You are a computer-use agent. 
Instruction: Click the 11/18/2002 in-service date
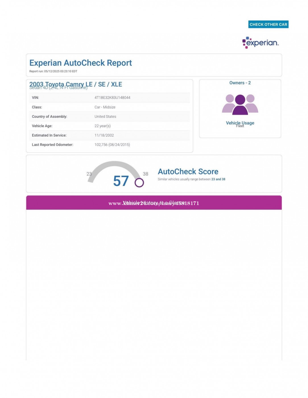tap(104, 135)
